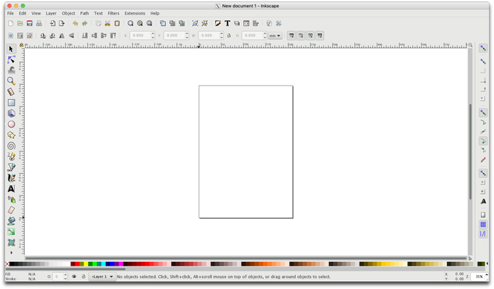Image resolution: width=494 pixels, height=289 pixels.
Task: Open the Path menu
Action: (x=84, y=13)
